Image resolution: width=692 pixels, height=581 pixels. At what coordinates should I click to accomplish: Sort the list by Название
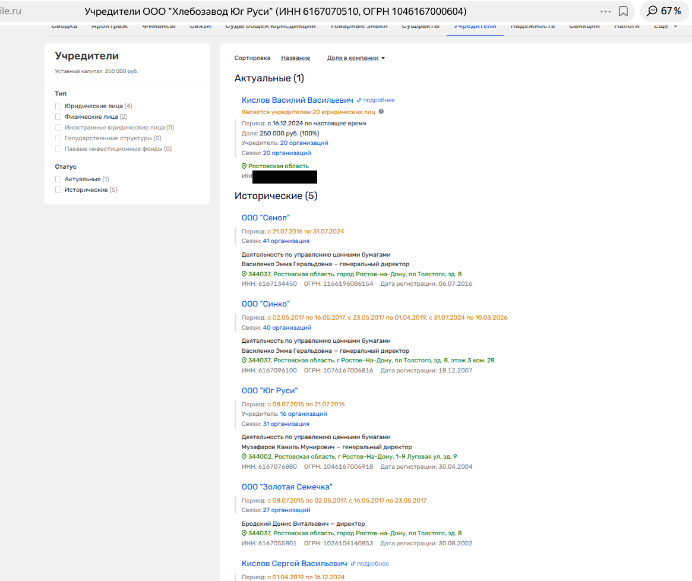point(295,58)
